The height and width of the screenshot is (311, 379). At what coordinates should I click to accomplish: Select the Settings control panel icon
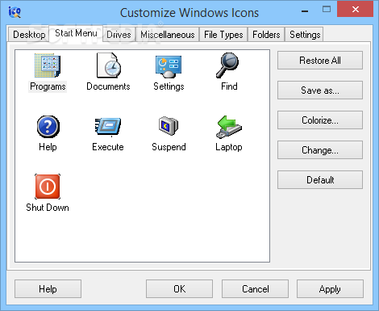(x=169, y=66)
